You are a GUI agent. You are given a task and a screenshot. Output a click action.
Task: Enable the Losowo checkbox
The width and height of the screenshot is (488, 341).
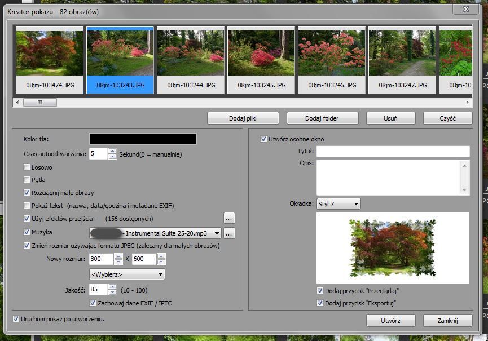27,167
